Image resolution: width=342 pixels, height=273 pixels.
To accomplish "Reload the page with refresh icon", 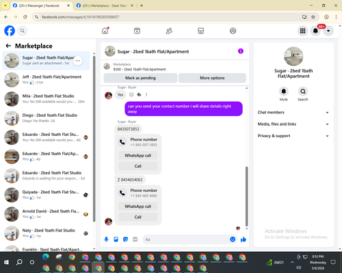I will (x=25, y=17).
